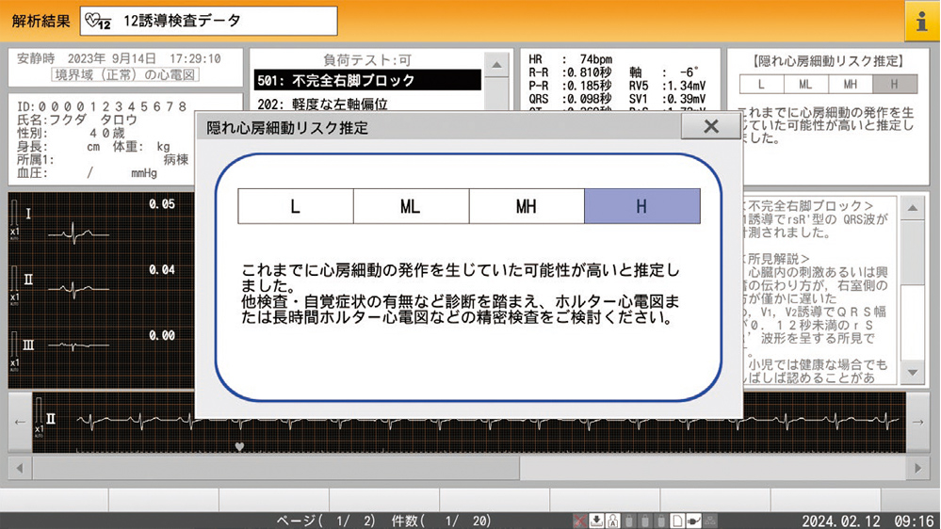Select finding 501: 不完全右脚ブロック
This screenshot has height=529, width=941.
click(x=367, y=80)
